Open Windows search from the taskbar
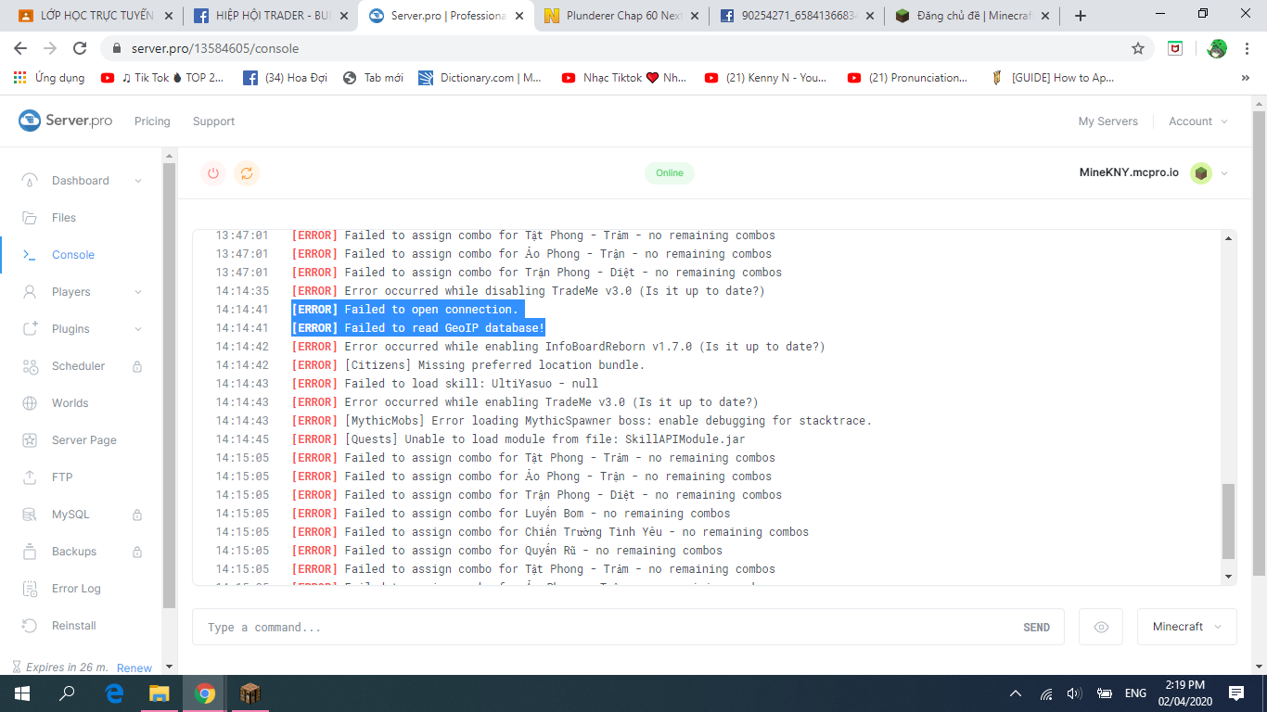1267x712 pixels. coord(68,693)
